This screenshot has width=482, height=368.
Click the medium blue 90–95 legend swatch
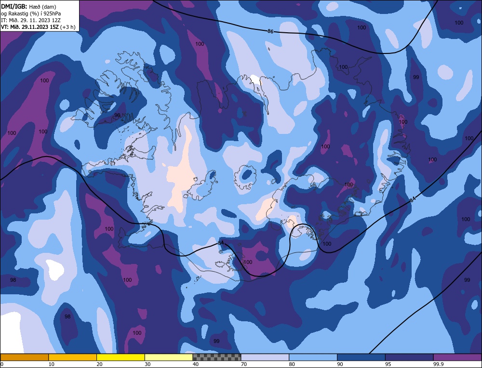(361, 357)
